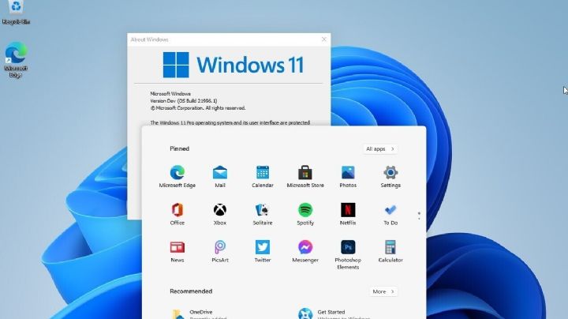Click the 'Microsoft Windows' line in About Windows
Viewport: 568px width, 319px height.
[x=170, y=93]
